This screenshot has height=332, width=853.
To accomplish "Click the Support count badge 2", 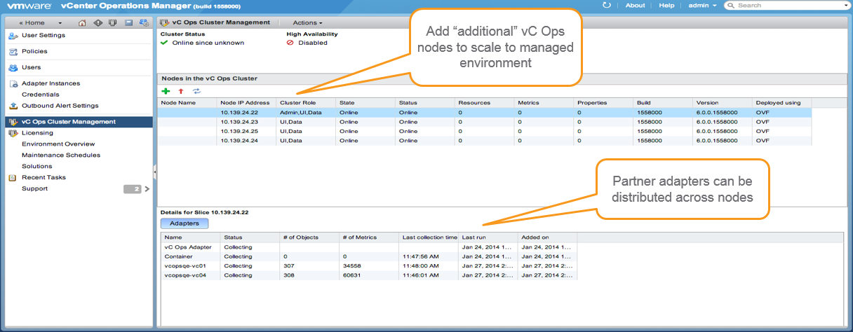I will [x=133, y=189].
